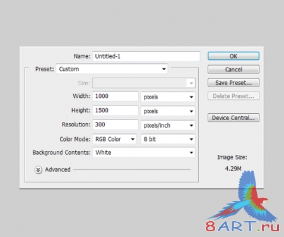284x237 pixels.
Task: Click the Advanced label text
Action: (57, 169)
